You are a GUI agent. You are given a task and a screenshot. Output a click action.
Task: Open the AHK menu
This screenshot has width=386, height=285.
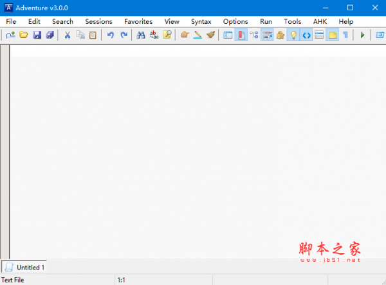point(320,22)
